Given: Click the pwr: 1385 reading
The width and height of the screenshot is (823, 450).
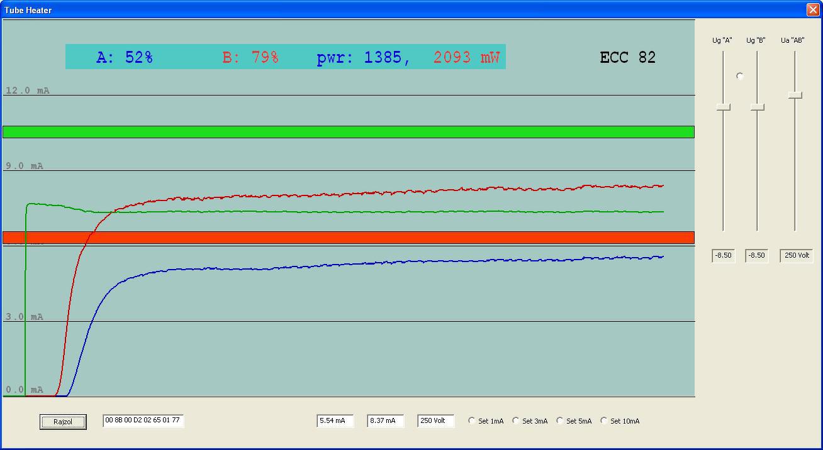Looking at the screenshot, I should (364, 57).
